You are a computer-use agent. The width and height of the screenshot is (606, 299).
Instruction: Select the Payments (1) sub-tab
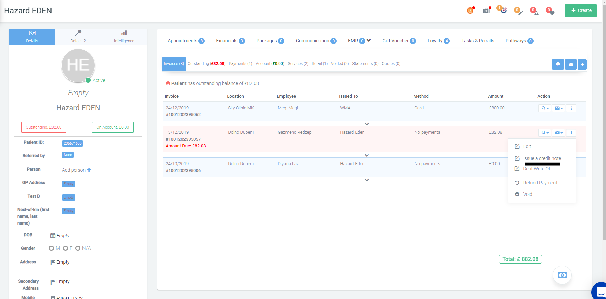240,64
